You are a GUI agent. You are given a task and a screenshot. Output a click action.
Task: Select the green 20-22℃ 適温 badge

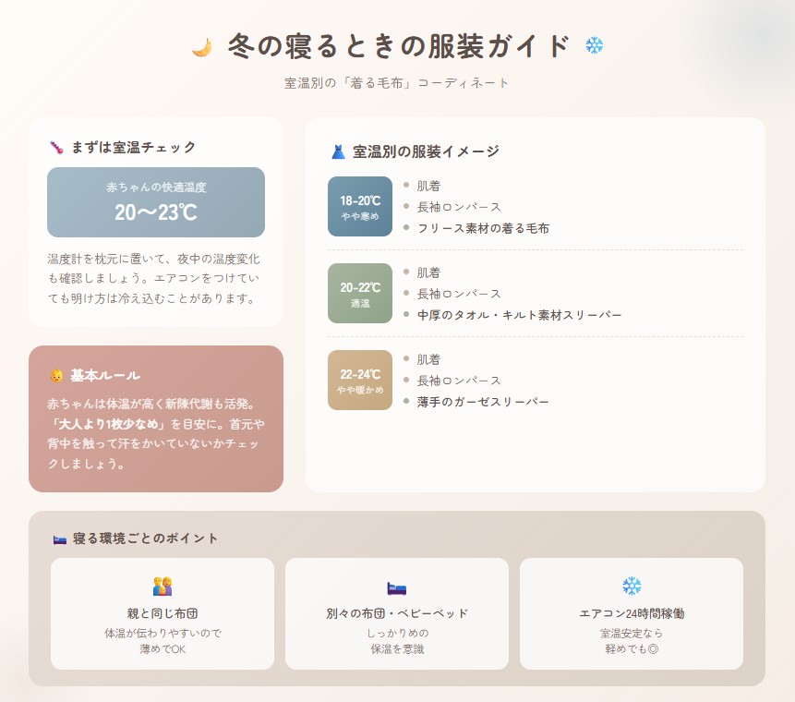pyautogui.click(x=360, y=294)
